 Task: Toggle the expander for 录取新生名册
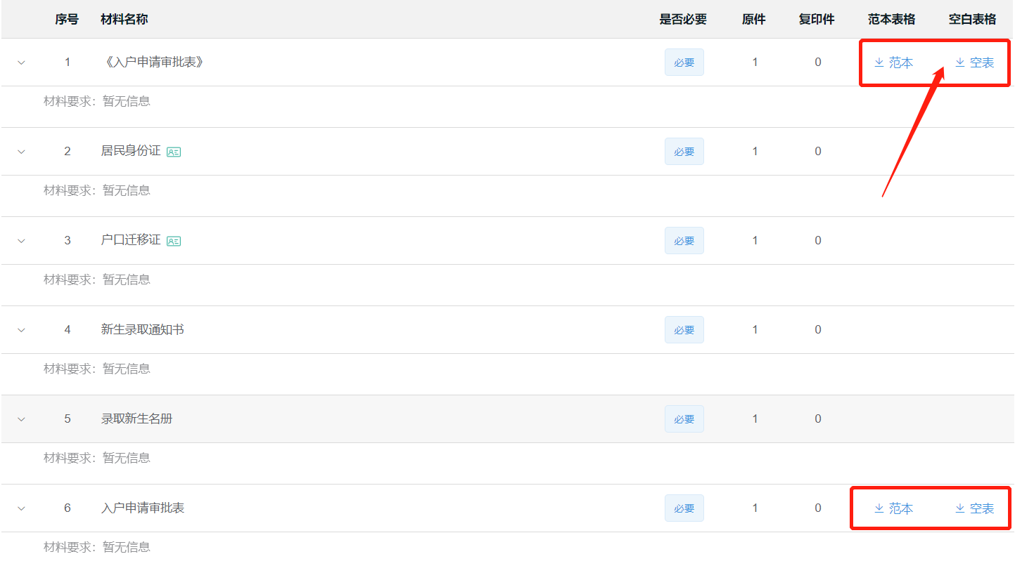point(21,419)
